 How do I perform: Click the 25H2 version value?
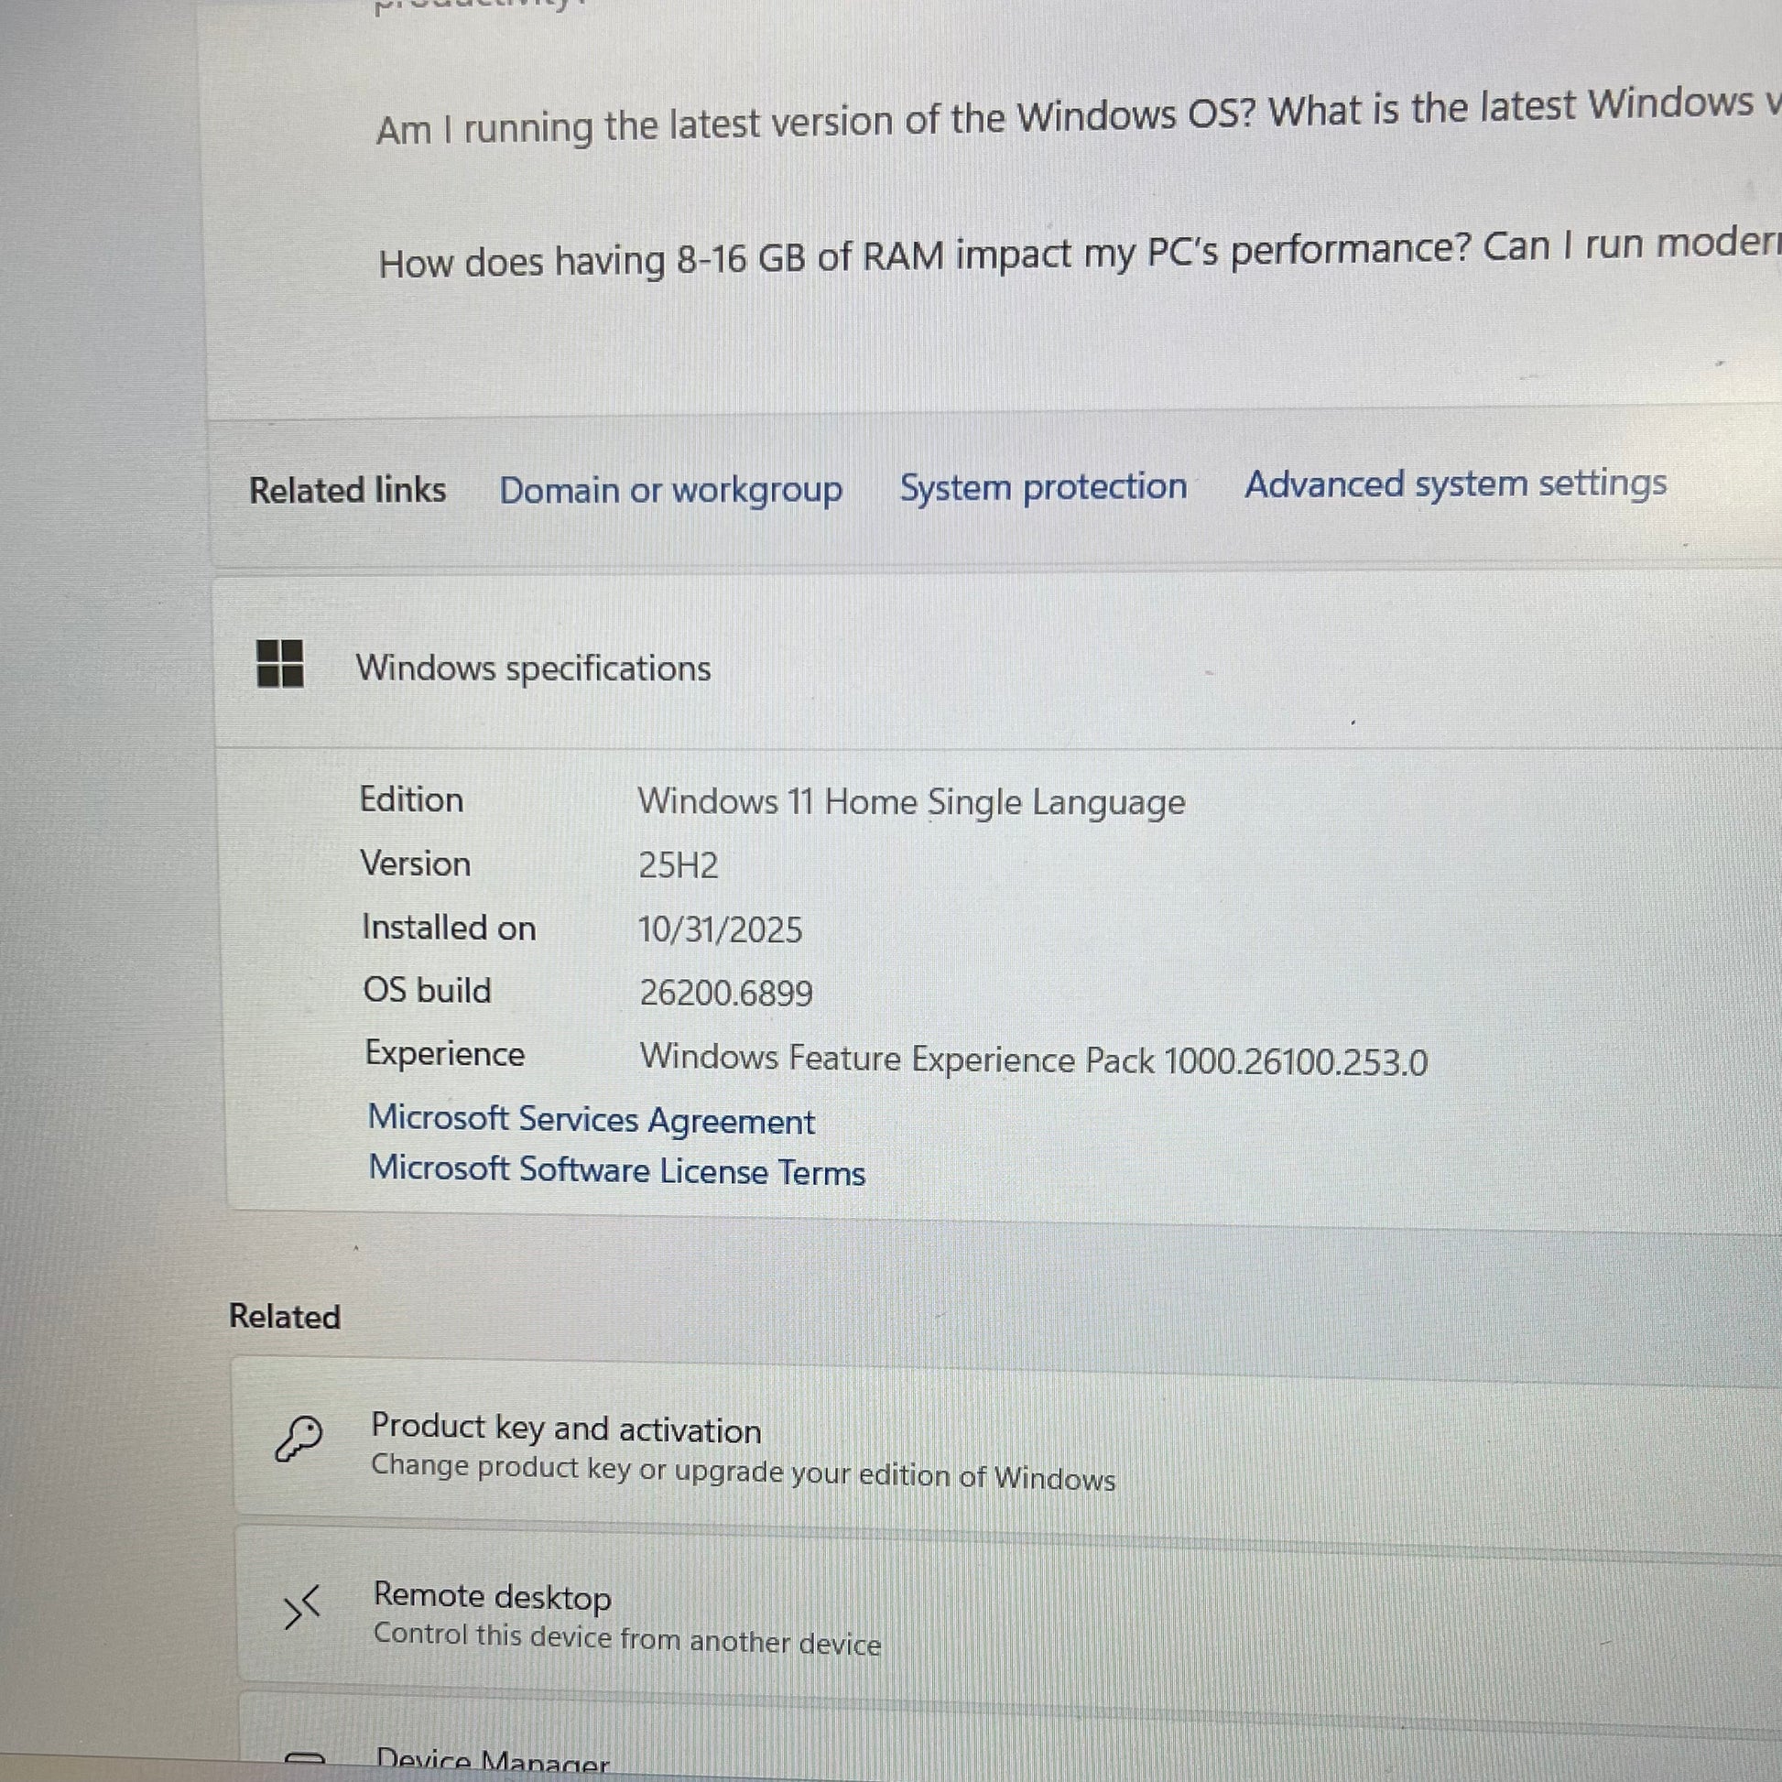click(678, 865)
